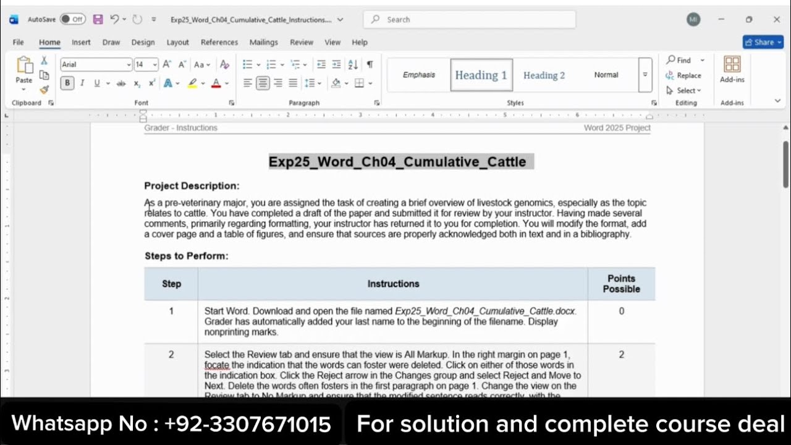
Task: Select the Format Painter brush
Action: [x=44, y=90]
